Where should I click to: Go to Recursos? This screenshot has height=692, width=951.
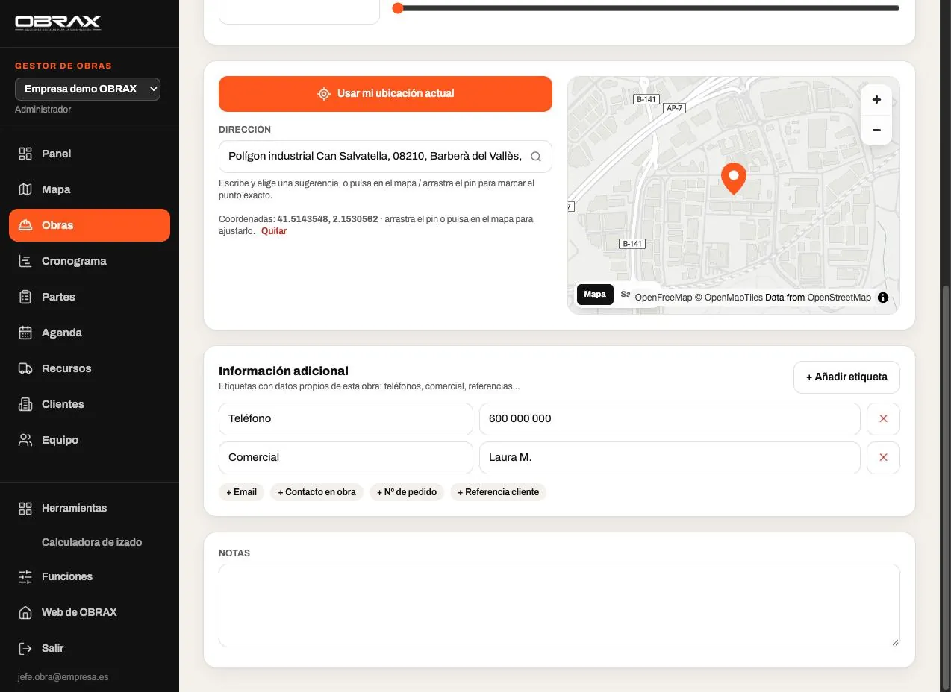tap(90, 368)
